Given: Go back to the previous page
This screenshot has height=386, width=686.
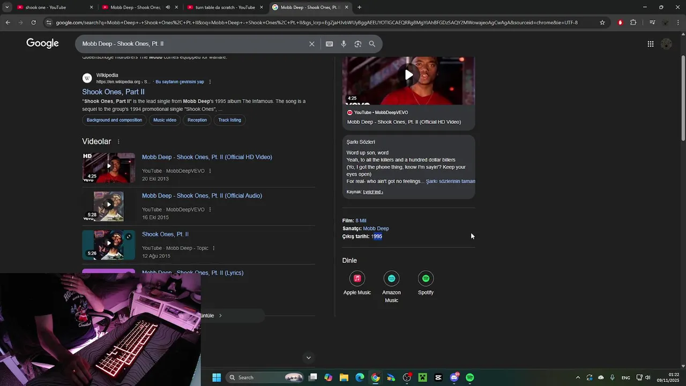Looking at the screenshot, I should 8,23.
